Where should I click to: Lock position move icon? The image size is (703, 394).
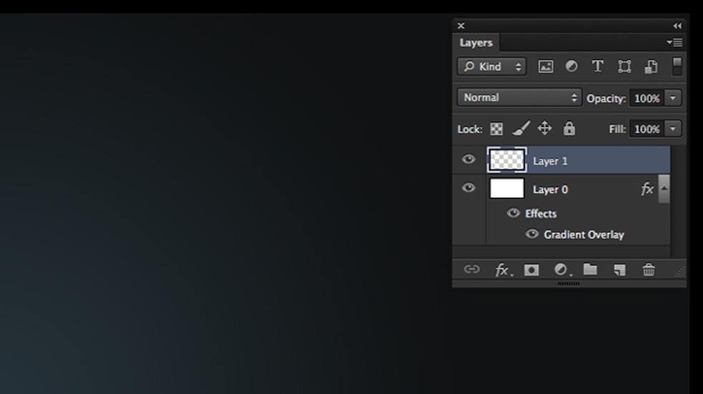point(544,128)
